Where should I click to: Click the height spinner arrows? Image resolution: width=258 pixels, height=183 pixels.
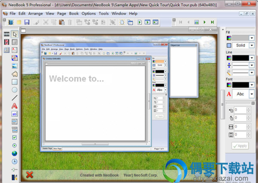249,135
